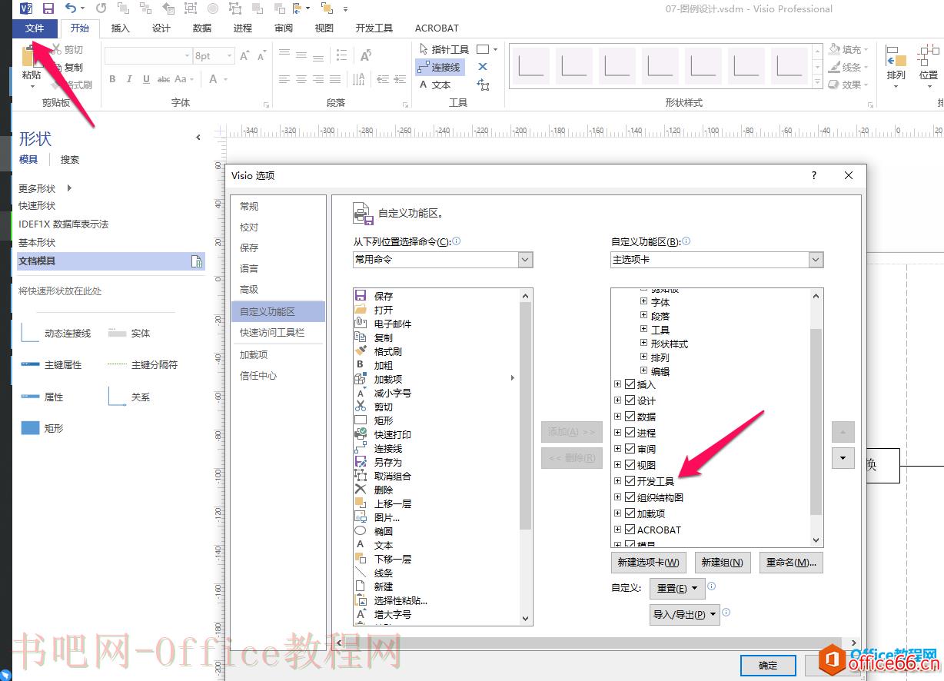
Task: Click center align paragraph icon
Action: click(x=301, y=79)
